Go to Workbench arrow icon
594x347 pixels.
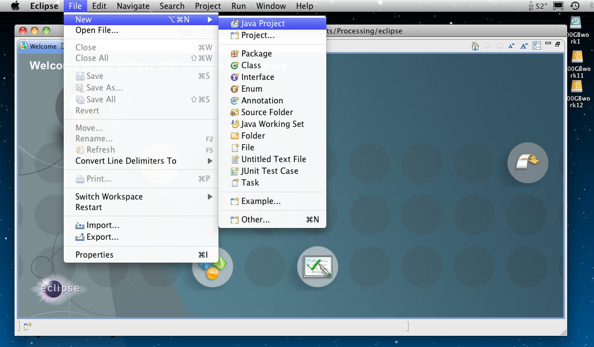coord(528,163)
